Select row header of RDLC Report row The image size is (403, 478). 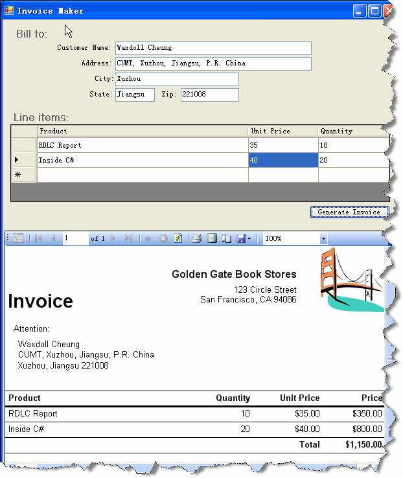point(24,145)
